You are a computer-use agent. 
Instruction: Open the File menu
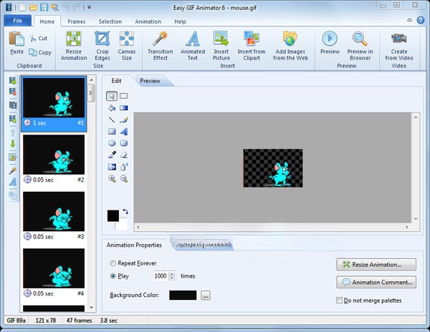point(17,21)
